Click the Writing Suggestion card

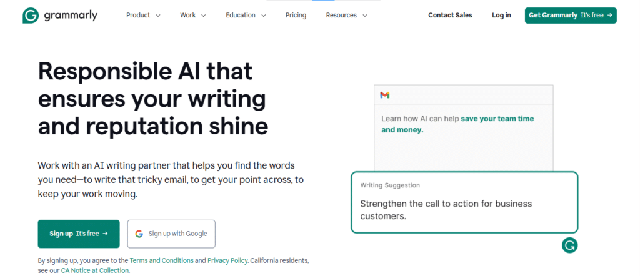[x=464, y=202]
